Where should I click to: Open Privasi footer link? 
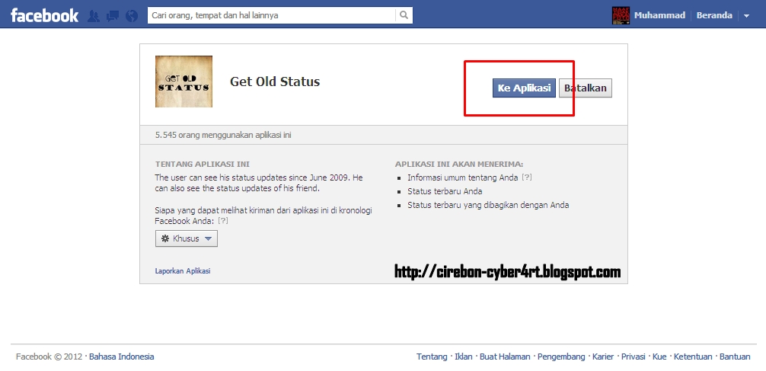[633, 357]
